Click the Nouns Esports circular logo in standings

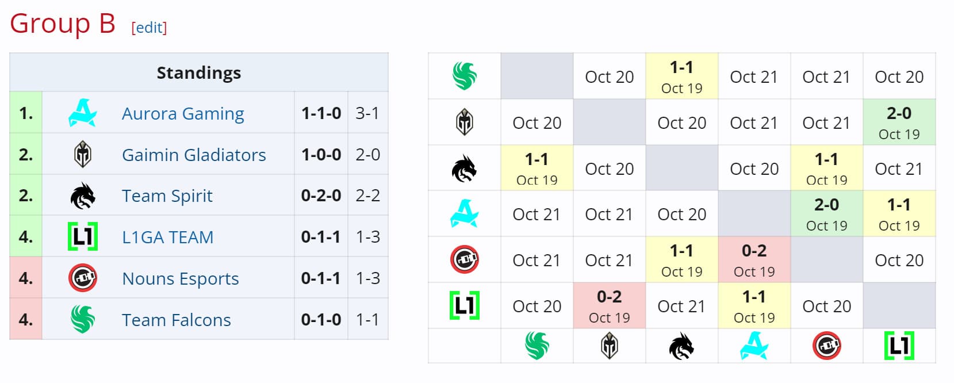[82, 278]
